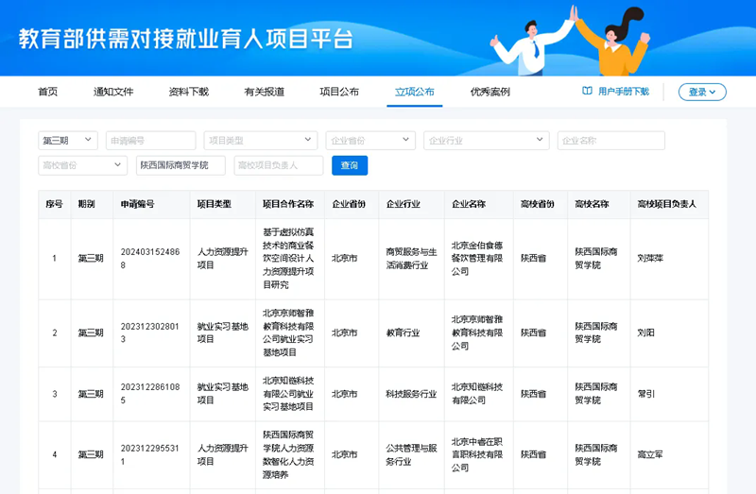This screenshot has width=756, height=494.
Task: Switch to the 资料下载 tab
Action: point(188,92)
